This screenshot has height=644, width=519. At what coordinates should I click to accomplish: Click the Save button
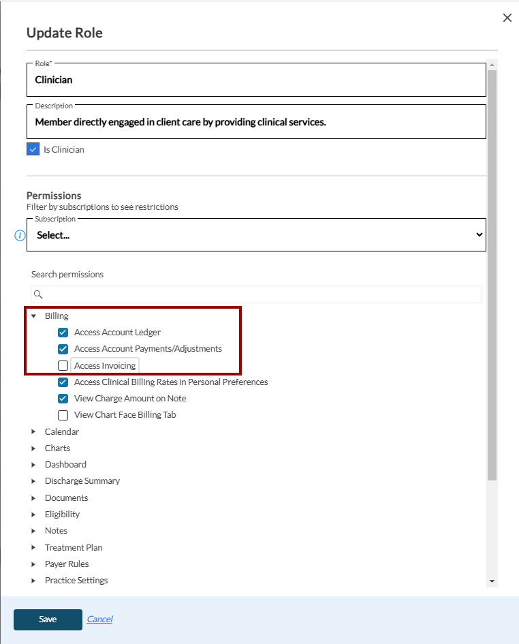coord(48,619)
